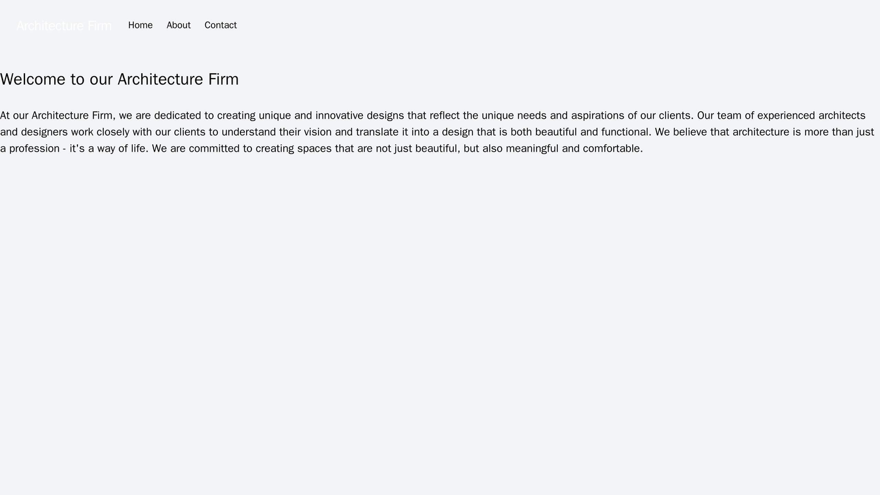The height and width of the screenshot is (495, 880).
Task: Click the word "dedicated" in the paragraph
Action: (179, 115)
